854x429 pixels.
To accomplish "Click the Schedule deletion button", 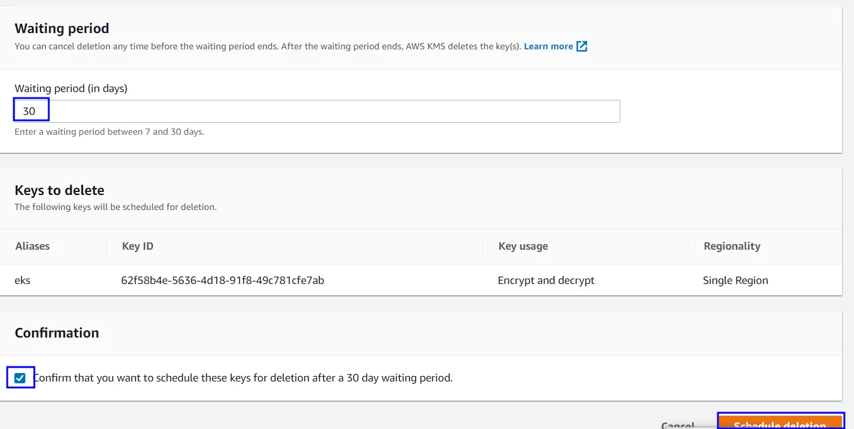I will click(780, 422).
